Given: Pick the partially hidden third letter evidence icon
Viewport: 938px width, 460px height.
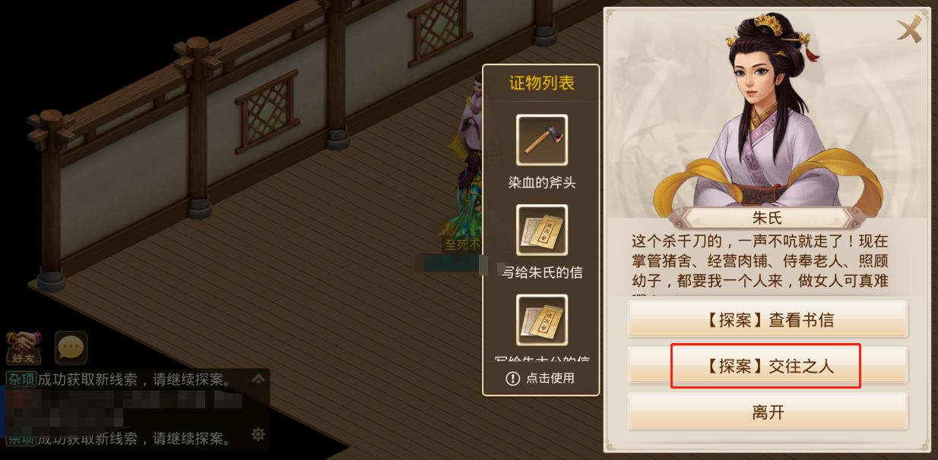Looking at the screenshot, I should coord(542,320).
